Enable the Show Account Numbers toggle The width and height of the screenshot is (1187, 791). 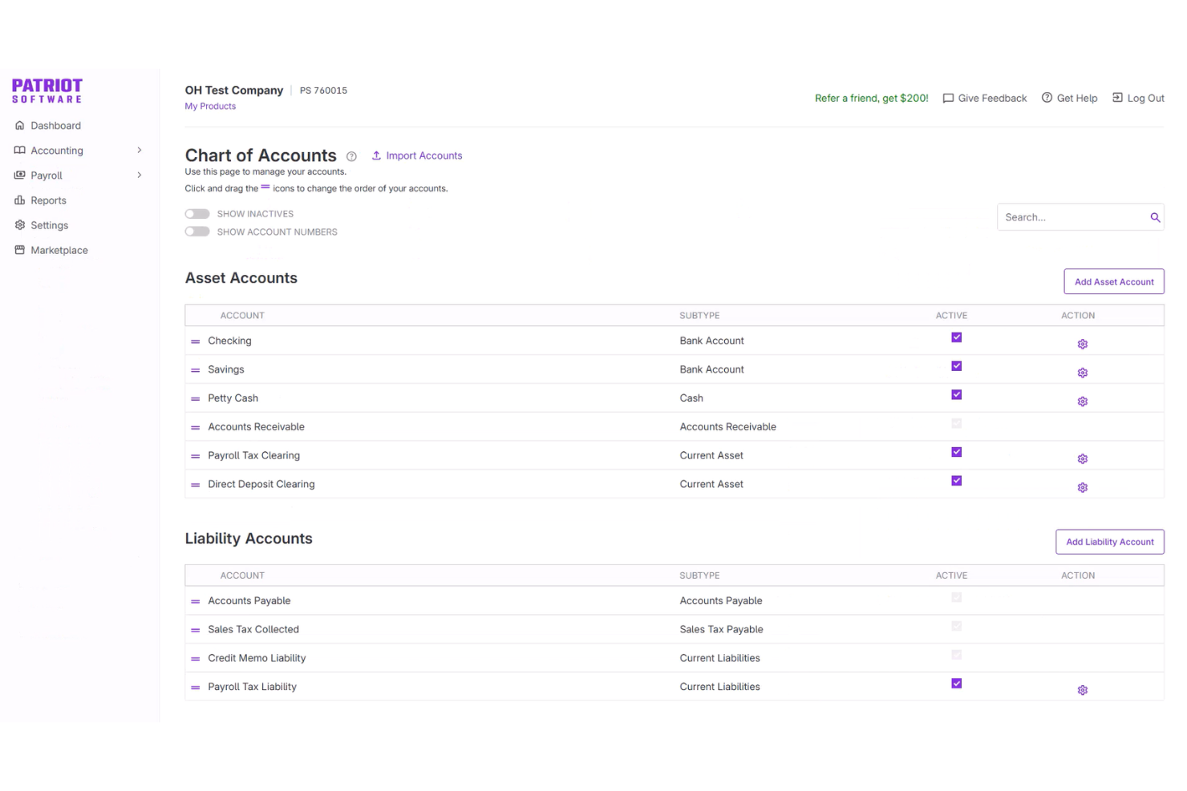[x=197, y=231]
